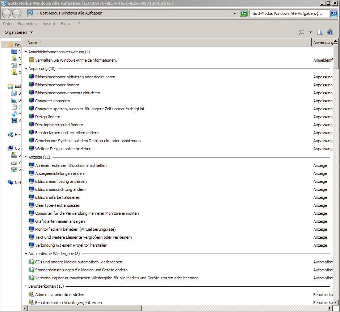Open Gemeinsame Symbole auf dem Desktop ein- oder ausblenden
Image resolution: width=340 pixels, height=312 pixels.
[x=88, y=141]
